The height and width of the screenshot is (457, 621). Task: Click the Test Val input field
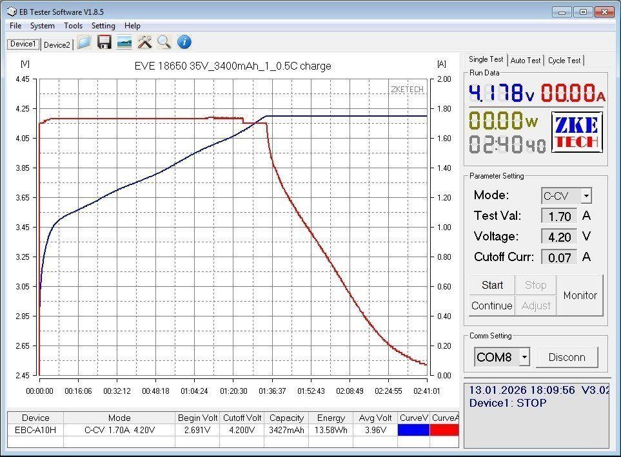point(559,217)
